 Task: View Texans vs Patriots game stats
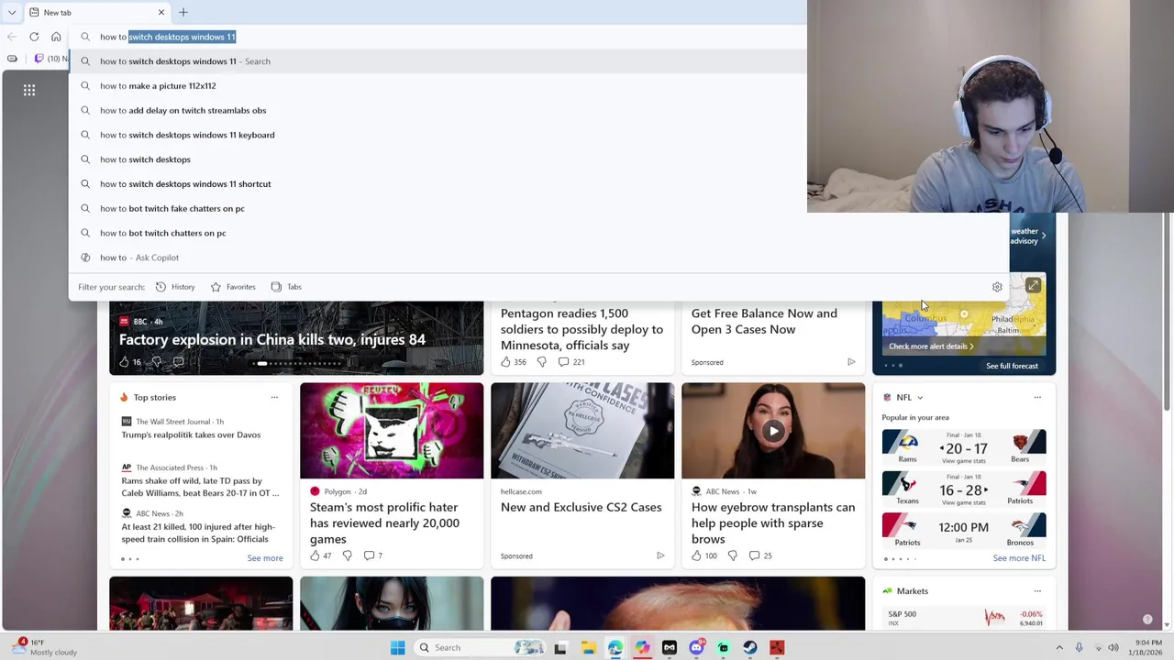coord(964,489)
